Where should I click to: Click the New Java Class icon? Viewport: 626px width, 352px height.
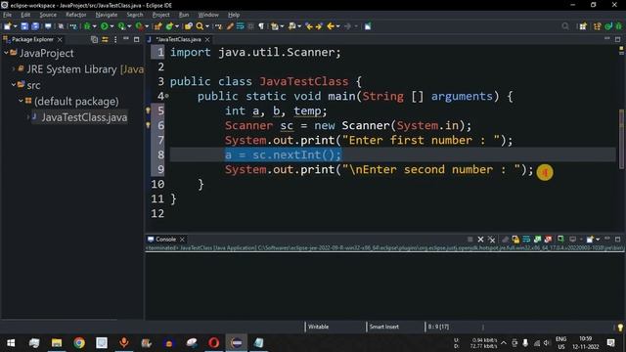(x=169, y=26)
